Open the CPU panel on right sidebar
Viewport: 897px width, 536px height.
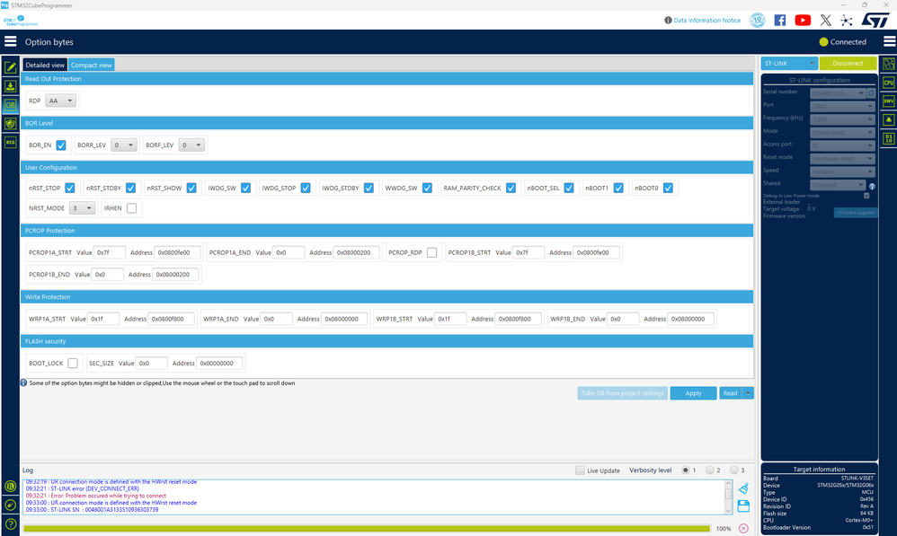click(x=888, y=83)
